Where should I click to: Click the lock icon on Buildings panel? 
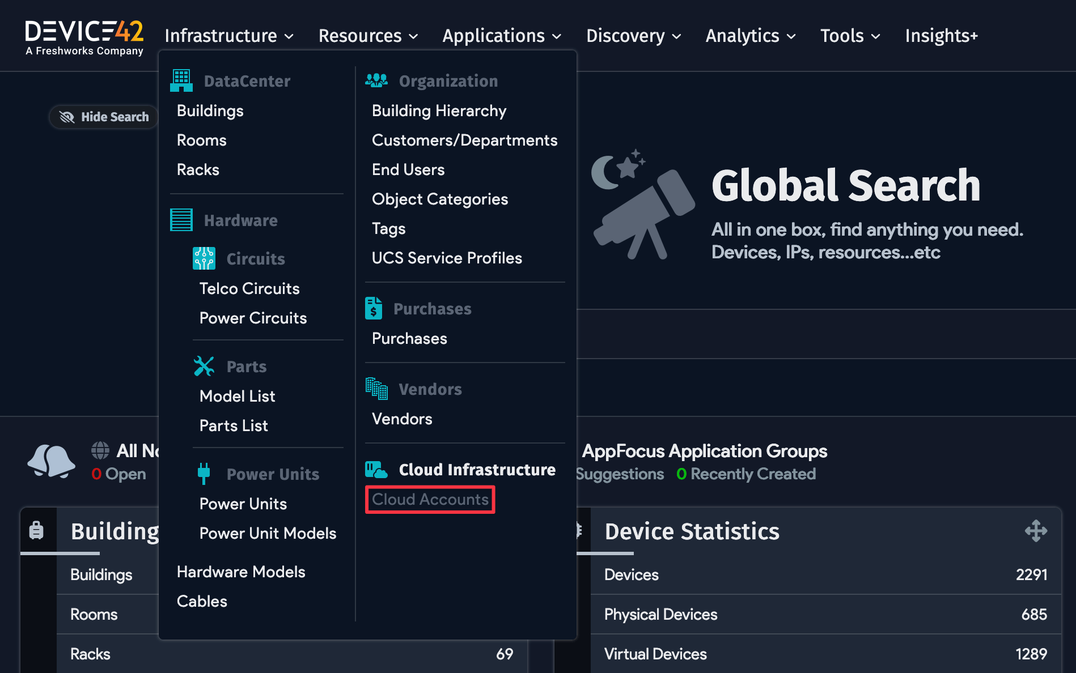tap(37, 530)
